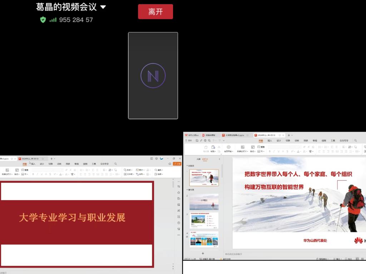Click the new tab plus icon in left window
Screen dimensions: 366x274
click(x=51, y=158)
